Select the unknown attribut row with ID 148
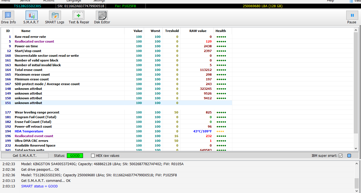 click(116, 89)
